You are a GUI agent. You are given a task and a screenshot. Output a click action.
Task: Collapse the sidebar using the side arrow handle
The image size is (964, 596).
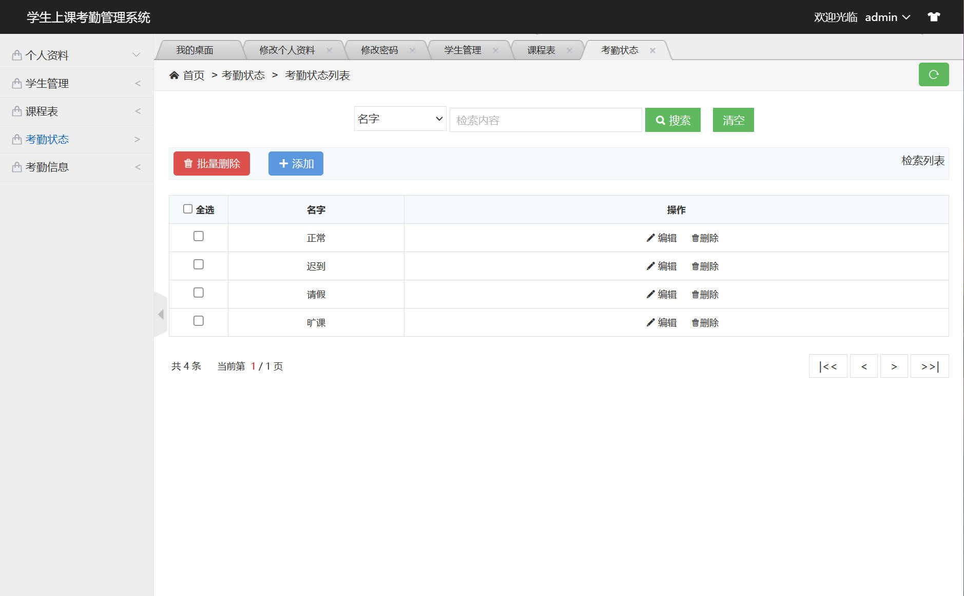pyautogui.click(x=161, y=314)
